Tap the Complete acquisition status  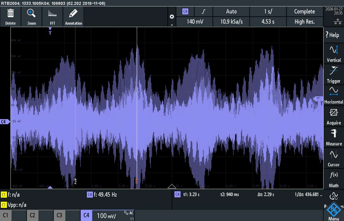click(304, 12)
